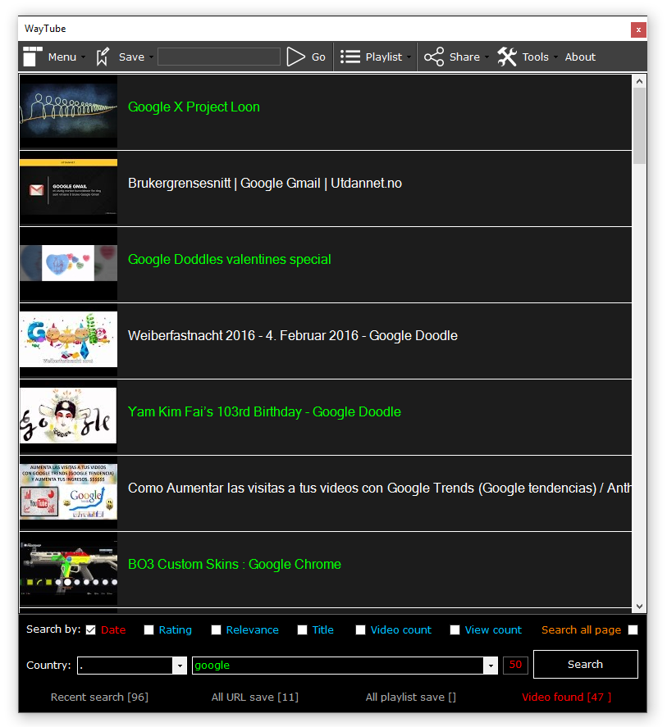Open BO3 Custom Skins thumbnail
The height and width of the screenshot is (727, 667).
(68, 570)
